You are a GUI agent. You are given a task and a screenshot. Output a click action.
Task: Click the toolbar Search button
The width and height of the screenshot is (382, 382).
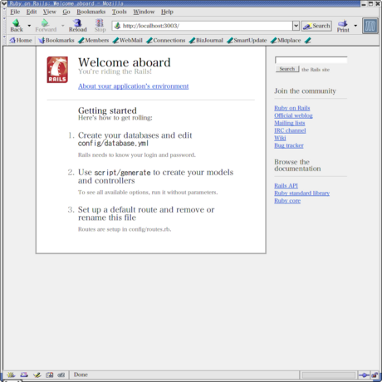(x=316, y=26)
